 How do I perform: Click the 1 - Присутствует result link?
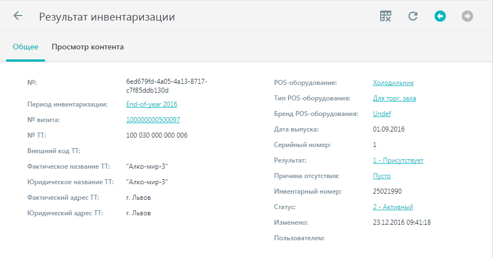coord(398,160)
